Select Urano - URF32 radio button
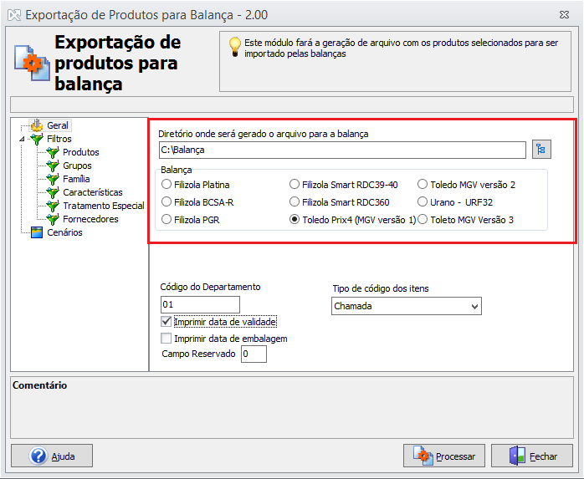 [423, 201]
